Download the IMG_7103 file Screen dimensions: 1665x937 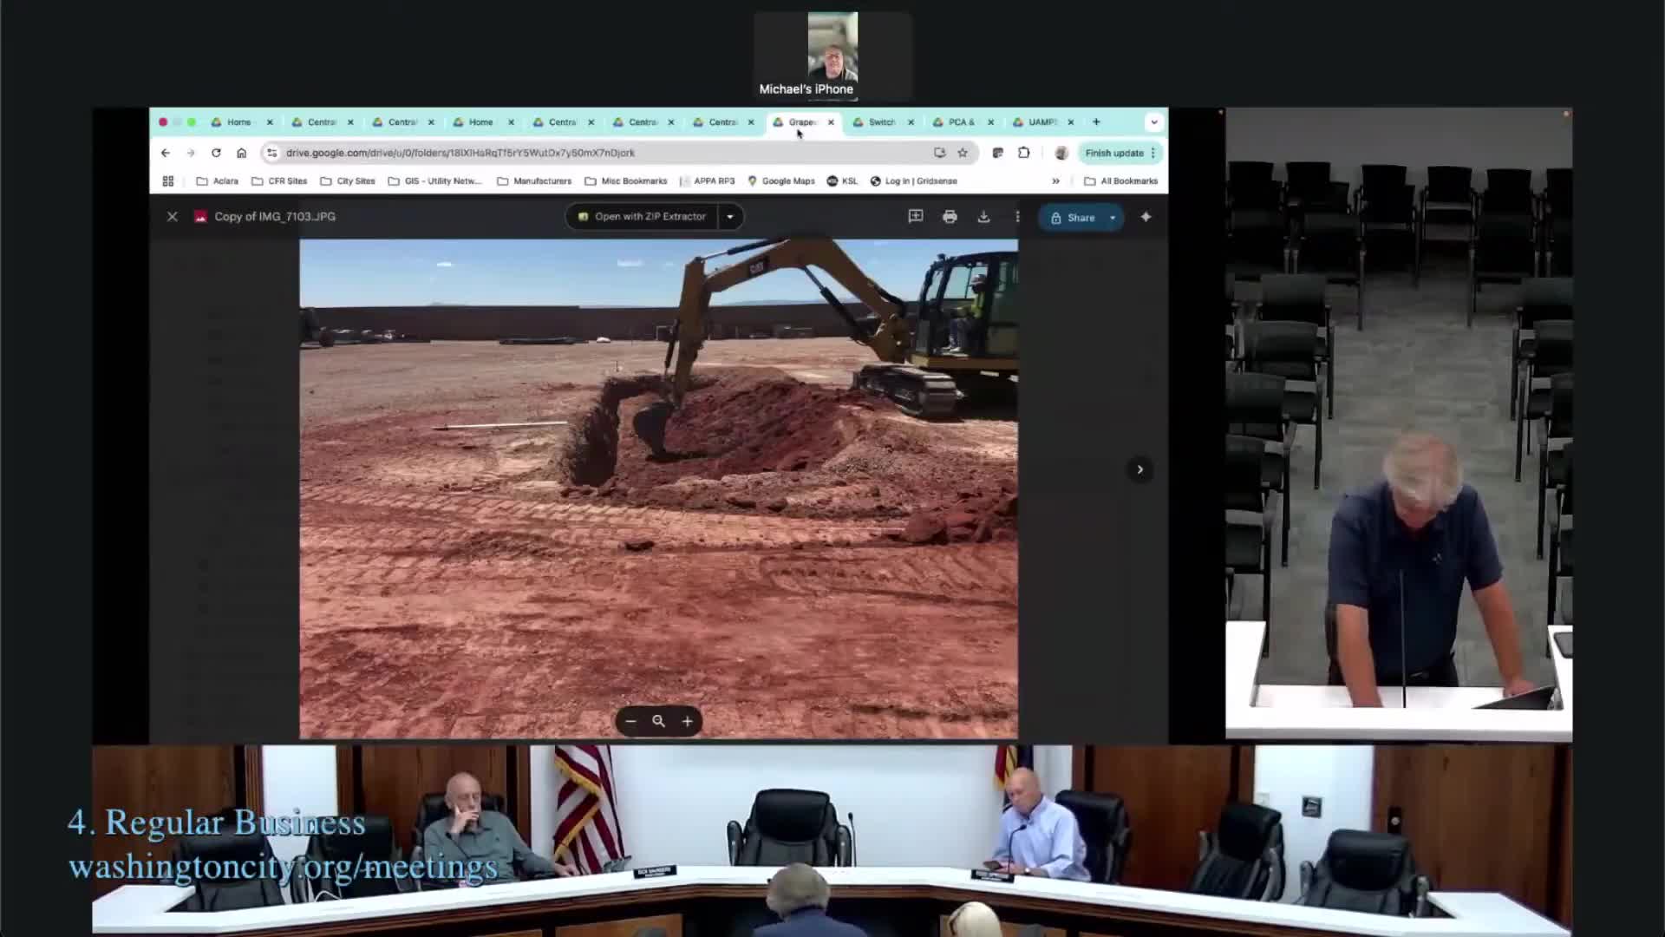983,217
